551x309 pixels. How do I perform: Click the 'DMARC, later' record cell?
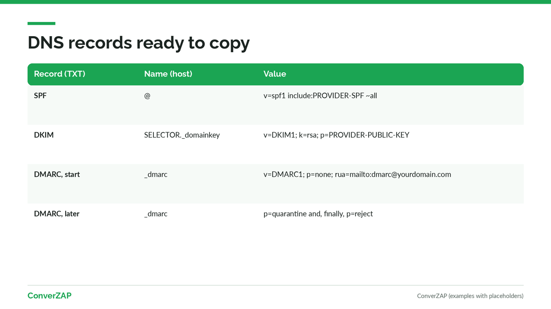tap(56, 214)
